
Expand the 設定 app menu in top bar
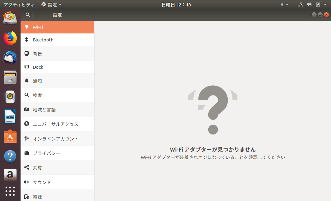click(x=52, y=5)
